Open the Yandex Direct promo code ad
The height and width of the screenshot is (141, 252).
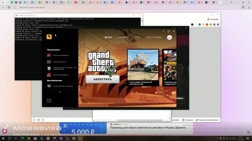148,128
